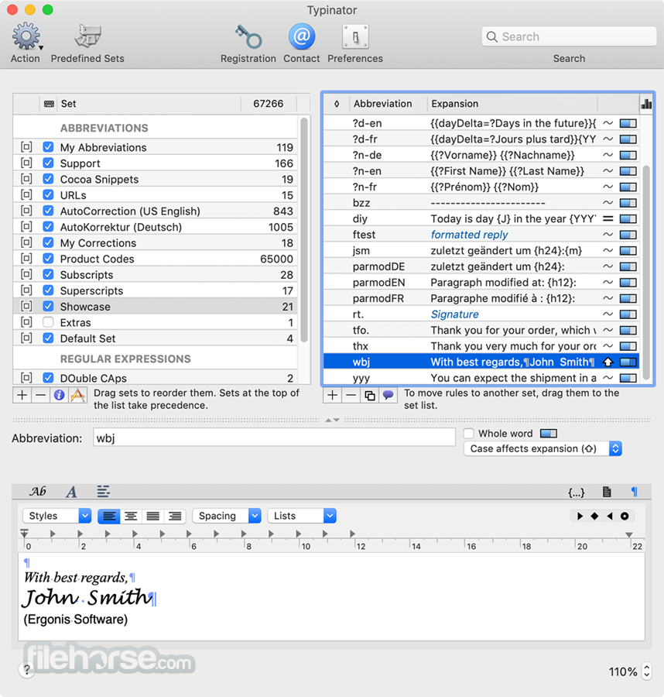Viewport: 664px width, 697px height.
Task: Change the 110% zoom stepper
Action: [x=647, y=671]
